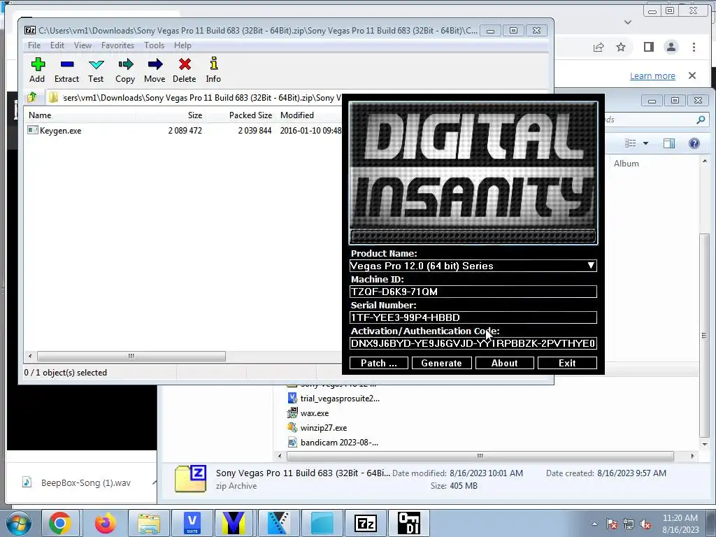
Task: Click the Explorer horizontal scrollbar thumb
Action: (480, 456)
